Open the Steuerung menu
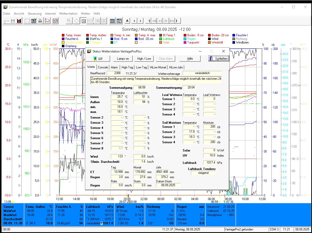Viewport: 312px width, 233px height. 35,14
